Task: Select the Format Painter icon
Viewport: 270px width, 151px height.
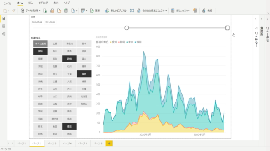Action: 13,10
